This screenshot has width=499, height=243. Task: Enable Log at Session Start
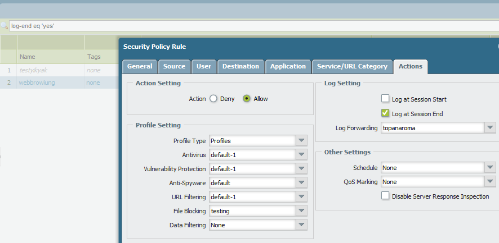[x=385, y=99]
